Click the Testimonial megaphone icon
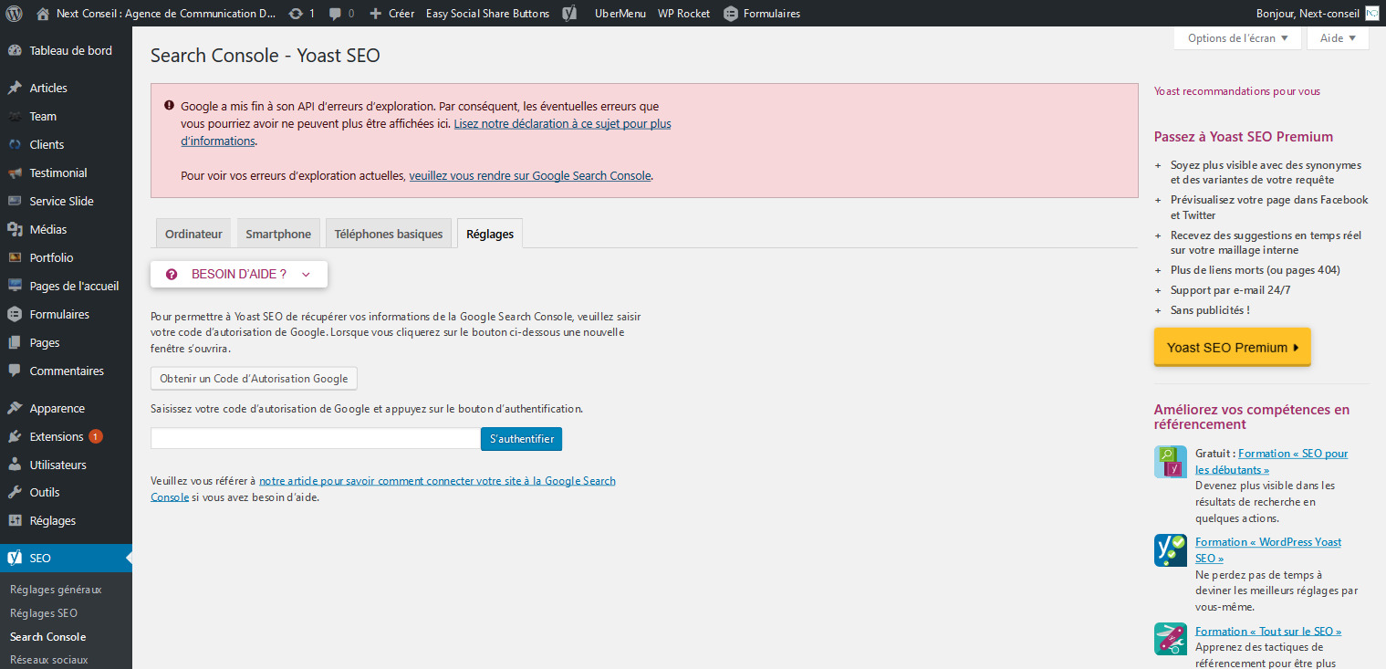 [15, 172]
